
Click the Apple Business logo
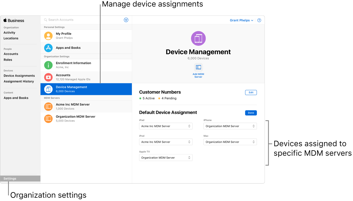pos(14,20)
